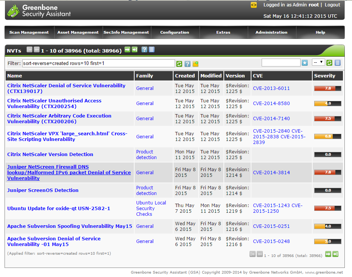
Task: Click inside the Filter text field
Action: pos(98,63)
